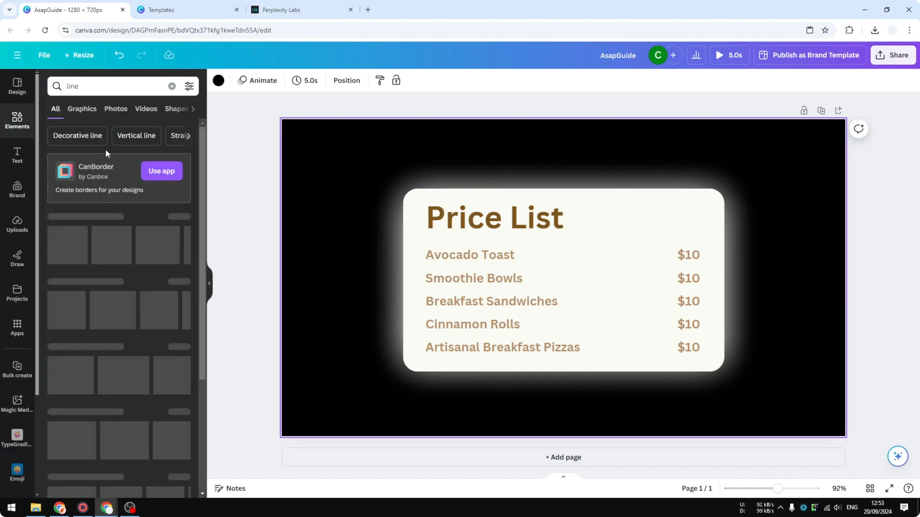Screen dimensions: 920x517
Task: Switch to the Shapes tab
Action: (176, 108)
